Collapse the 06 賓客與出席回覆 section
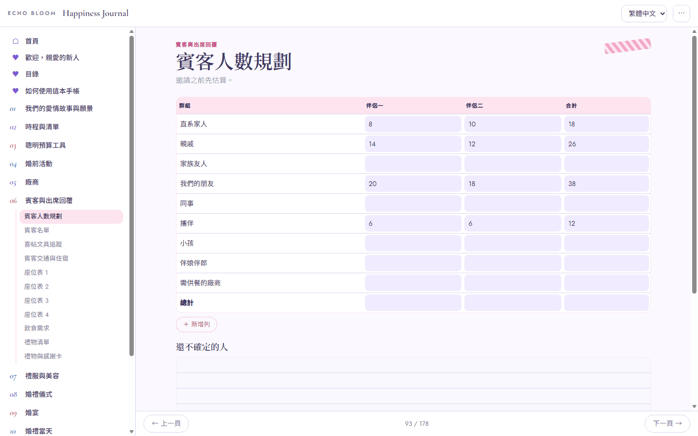Viewport: 698px width, 436px height. coord(65,201)
